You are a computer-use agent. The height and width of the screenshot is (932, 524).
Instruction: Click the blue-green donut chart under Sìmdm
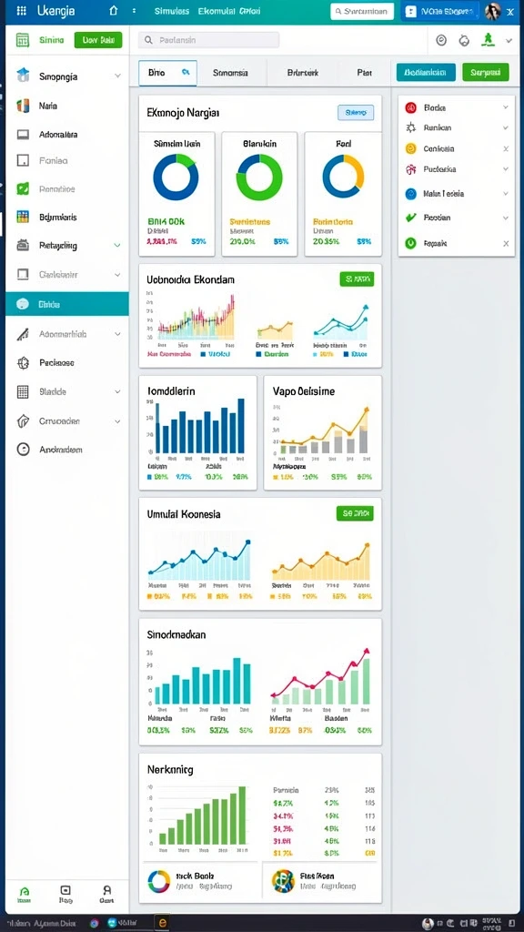click(176, 177)
